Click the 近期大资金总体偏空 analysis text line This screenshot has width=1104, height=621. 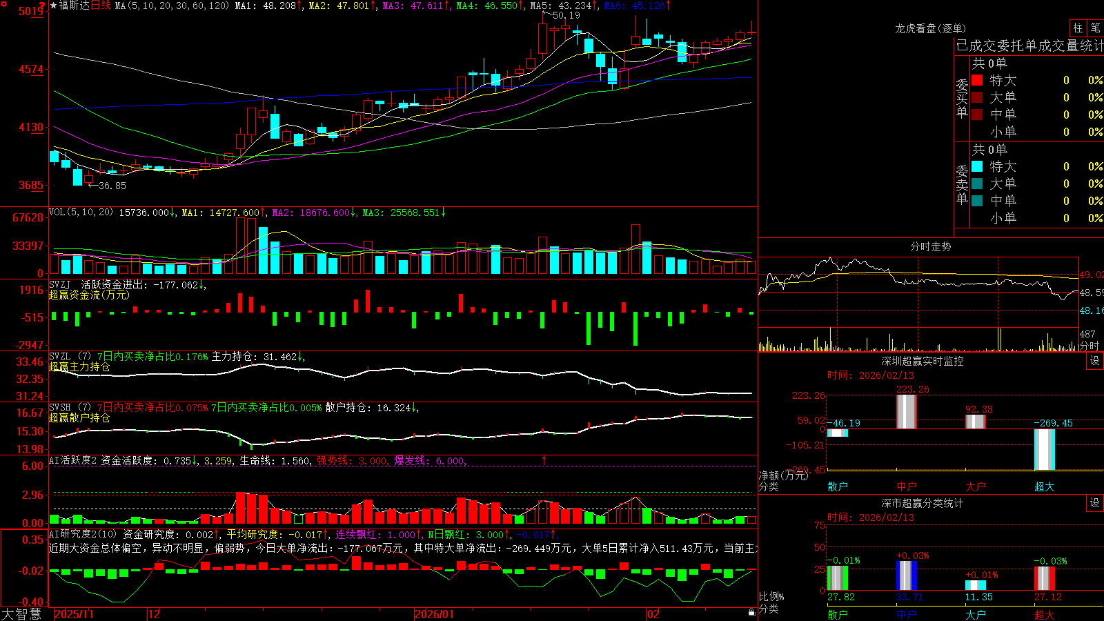pos(403,548)
